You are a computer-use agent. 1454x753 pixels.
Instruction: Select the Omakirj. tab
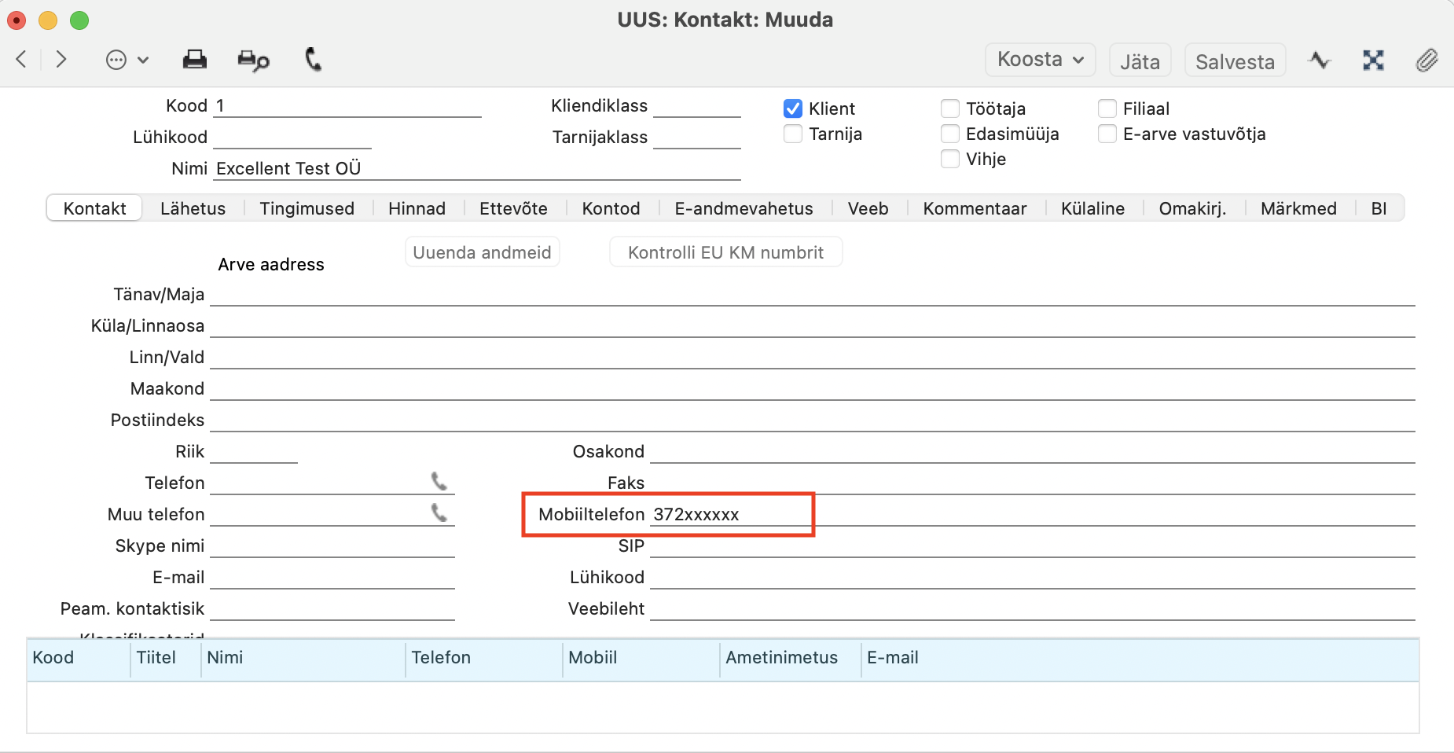(1192, 208)
